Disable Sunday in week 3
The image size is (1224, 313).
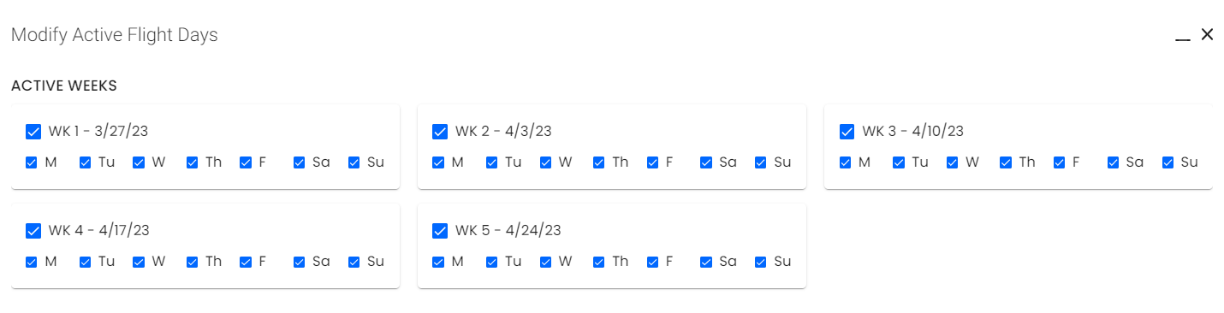(1168, 162)
